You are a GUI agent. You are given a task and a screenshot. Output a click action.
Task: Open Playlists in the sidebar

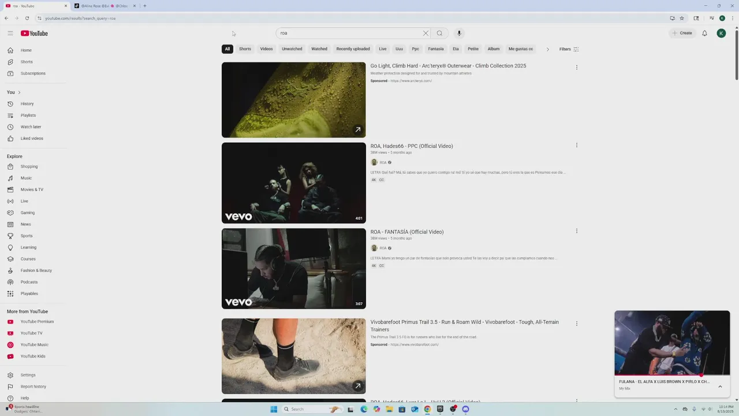35,116
